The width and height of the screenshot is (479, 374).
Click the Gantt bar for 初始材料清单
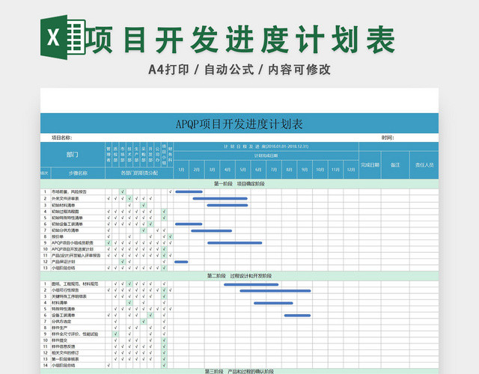(x=228, y=205)
